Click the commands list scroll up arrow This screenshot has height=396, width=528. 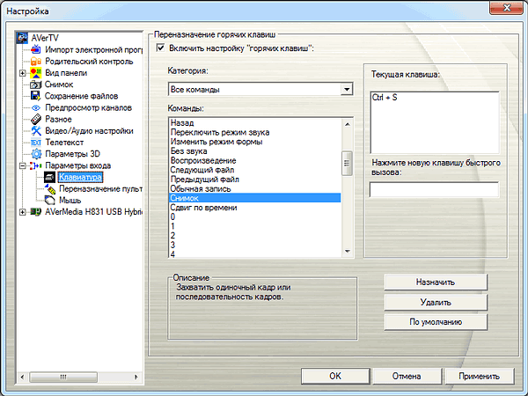tap(348, 124)
